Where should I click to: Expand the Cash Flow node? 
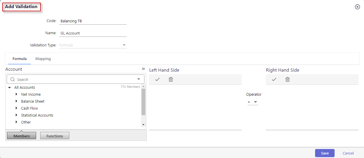(x=17, y=108)
